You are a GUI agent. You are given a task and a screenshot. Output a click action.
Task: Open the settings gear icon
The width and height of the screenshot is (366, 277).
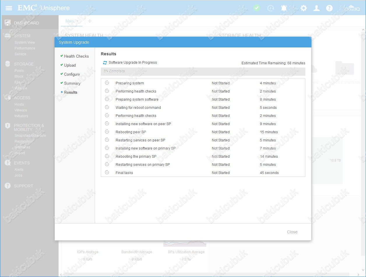point(304,8)
